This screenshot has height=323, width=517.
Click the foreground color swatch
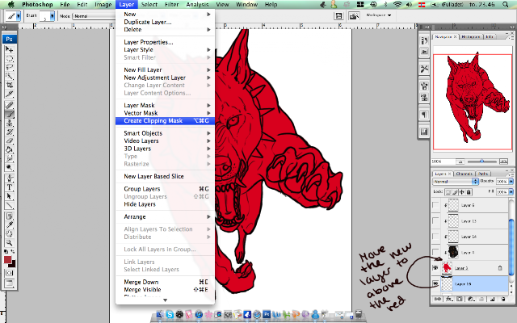click(x=7, y=260)
